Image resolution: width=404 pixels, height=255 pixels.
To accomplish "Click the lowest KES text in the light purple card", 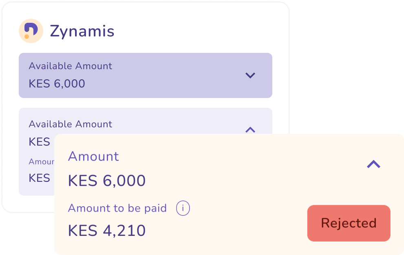I will [40, 178].
